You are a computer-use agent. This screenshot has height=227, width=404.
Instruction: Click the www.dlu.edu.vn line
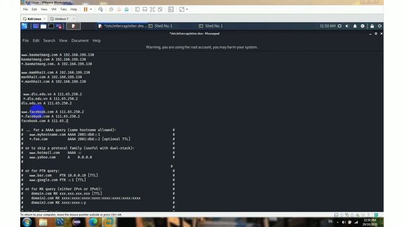pyautogui.click(x=52, y=94)
